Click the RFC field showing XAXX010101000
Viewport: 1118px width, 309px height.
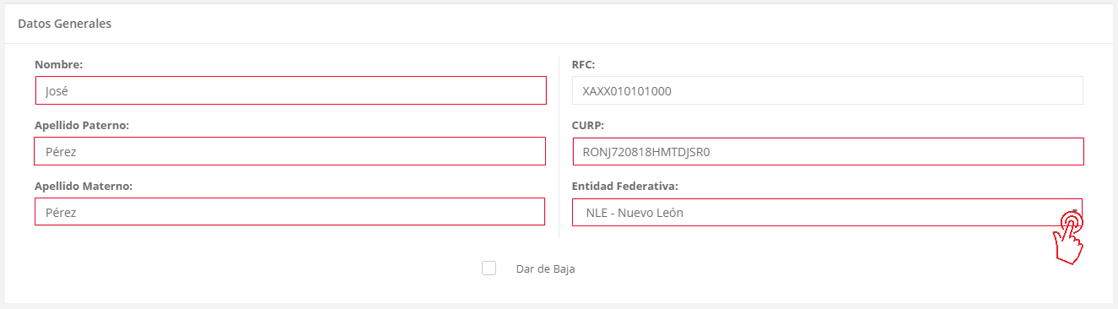827,90
